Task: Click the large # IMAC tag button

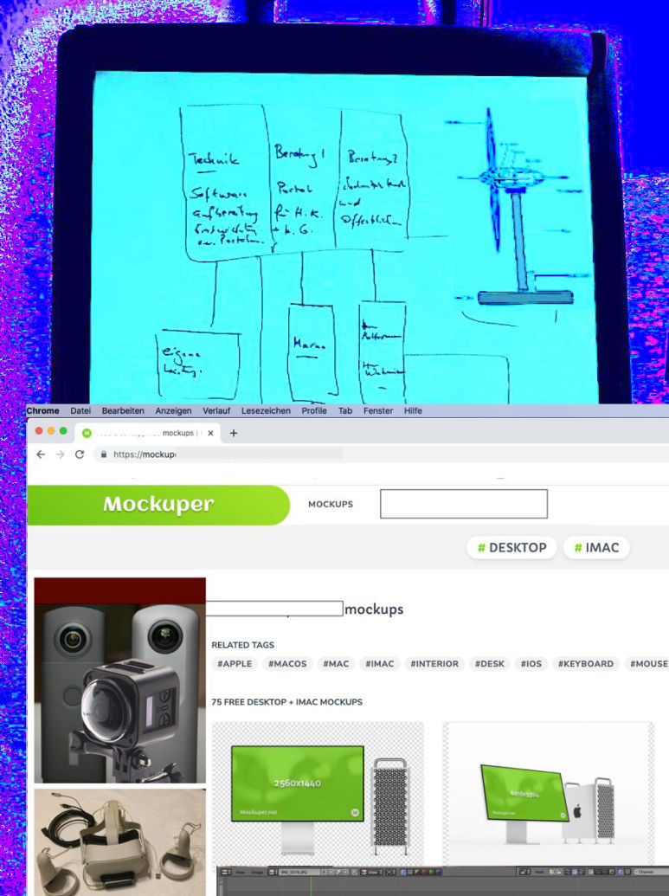Action: click(596, 548)
